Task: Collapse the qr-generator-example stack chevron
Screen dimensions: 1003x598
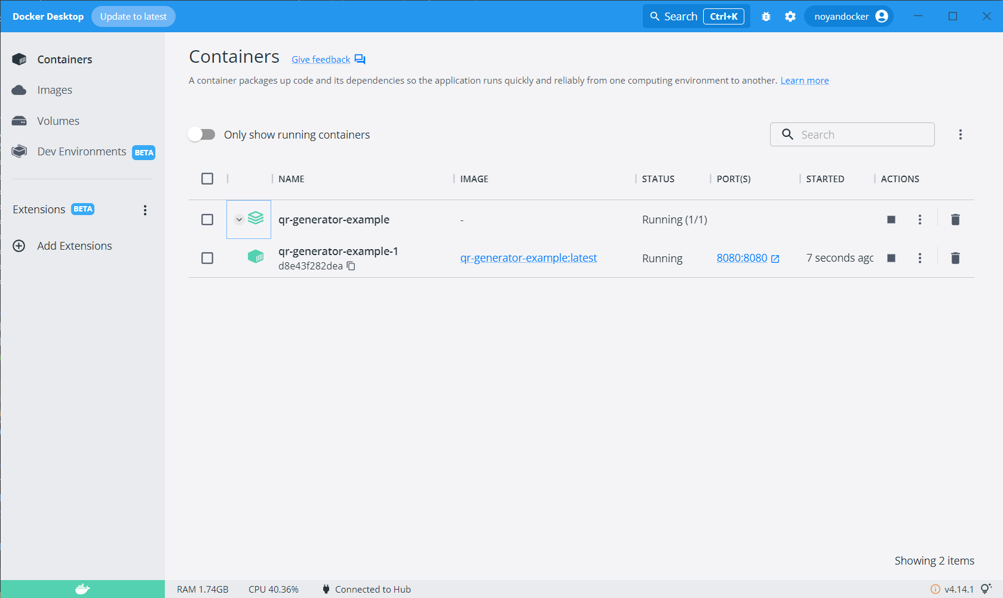Action: (x=239, y=219)
